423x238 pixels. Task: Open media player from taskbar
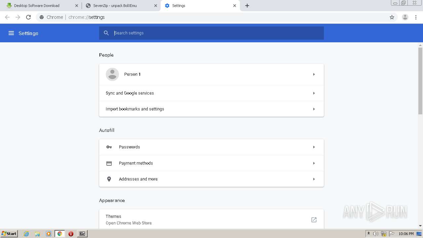(49, 234)
